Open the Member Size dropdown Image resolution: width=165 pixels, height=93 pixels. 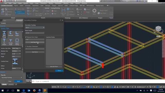pos(16,51)
